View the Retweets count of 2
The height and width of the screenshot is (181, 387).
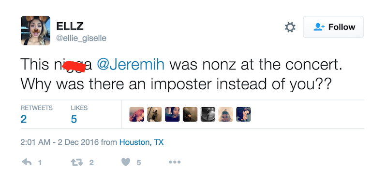point(23,119)
